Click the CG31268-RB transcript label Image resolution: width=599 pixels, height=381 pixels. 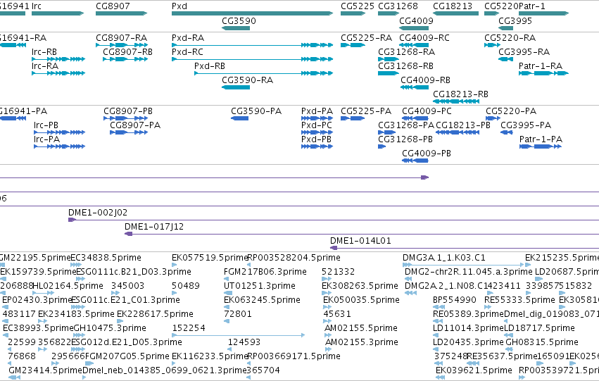(405, 66)
